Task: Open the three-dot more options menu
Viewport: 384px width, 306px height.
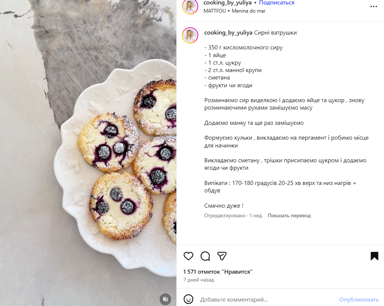Action: tap(374, 7)
